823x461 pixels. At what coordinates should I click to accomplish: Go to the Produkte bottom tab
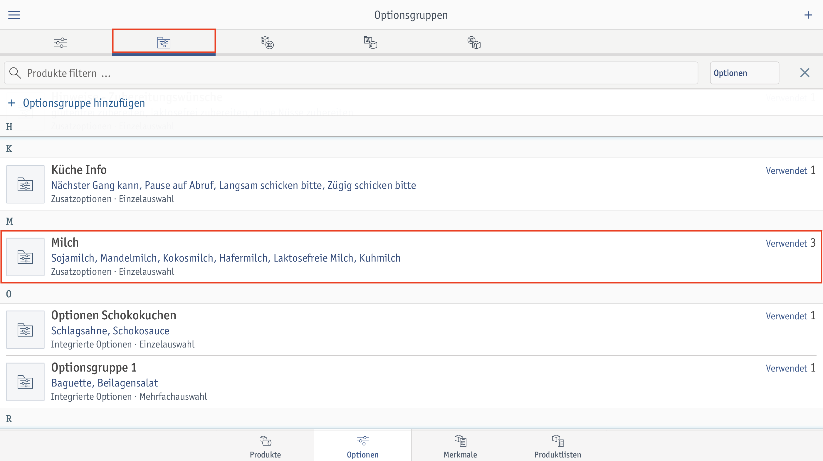pos(265,447)
